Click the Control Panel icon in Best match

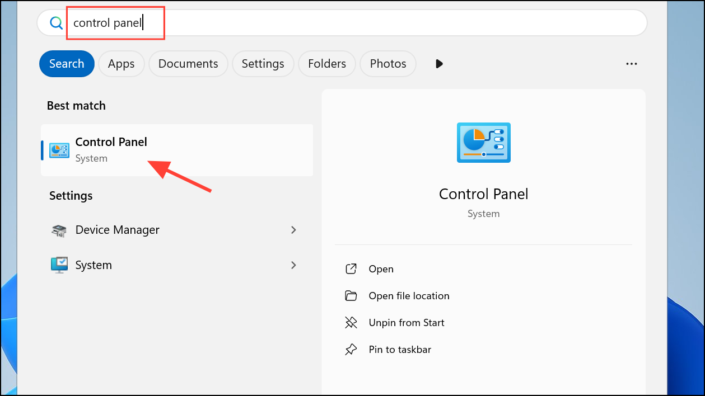coord(59,150)
